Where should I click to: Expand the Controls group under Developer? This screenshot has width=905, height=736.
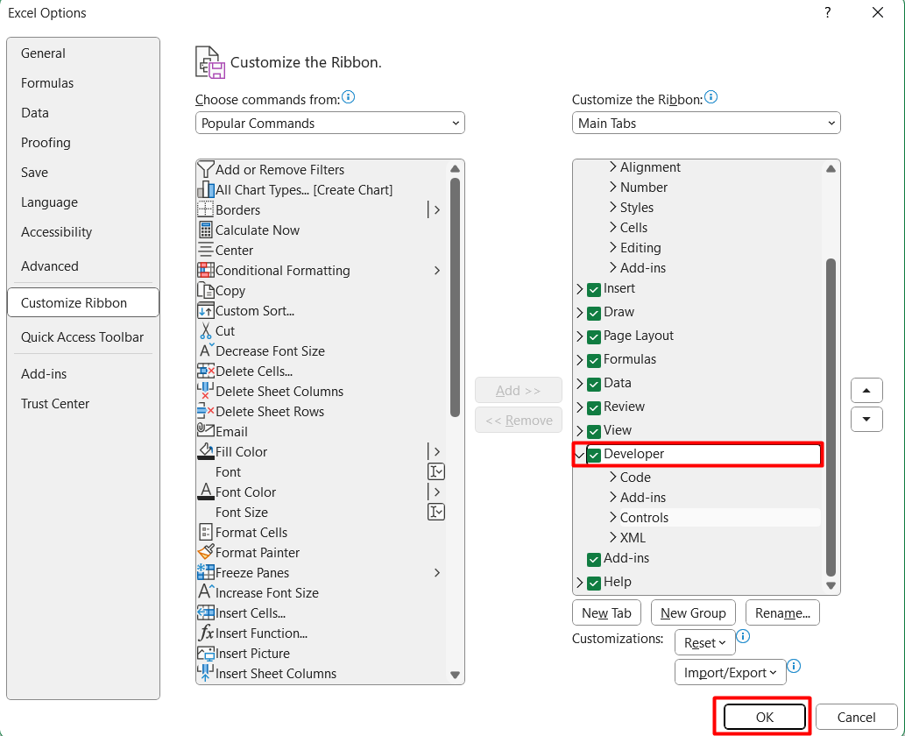coord(613,518)
